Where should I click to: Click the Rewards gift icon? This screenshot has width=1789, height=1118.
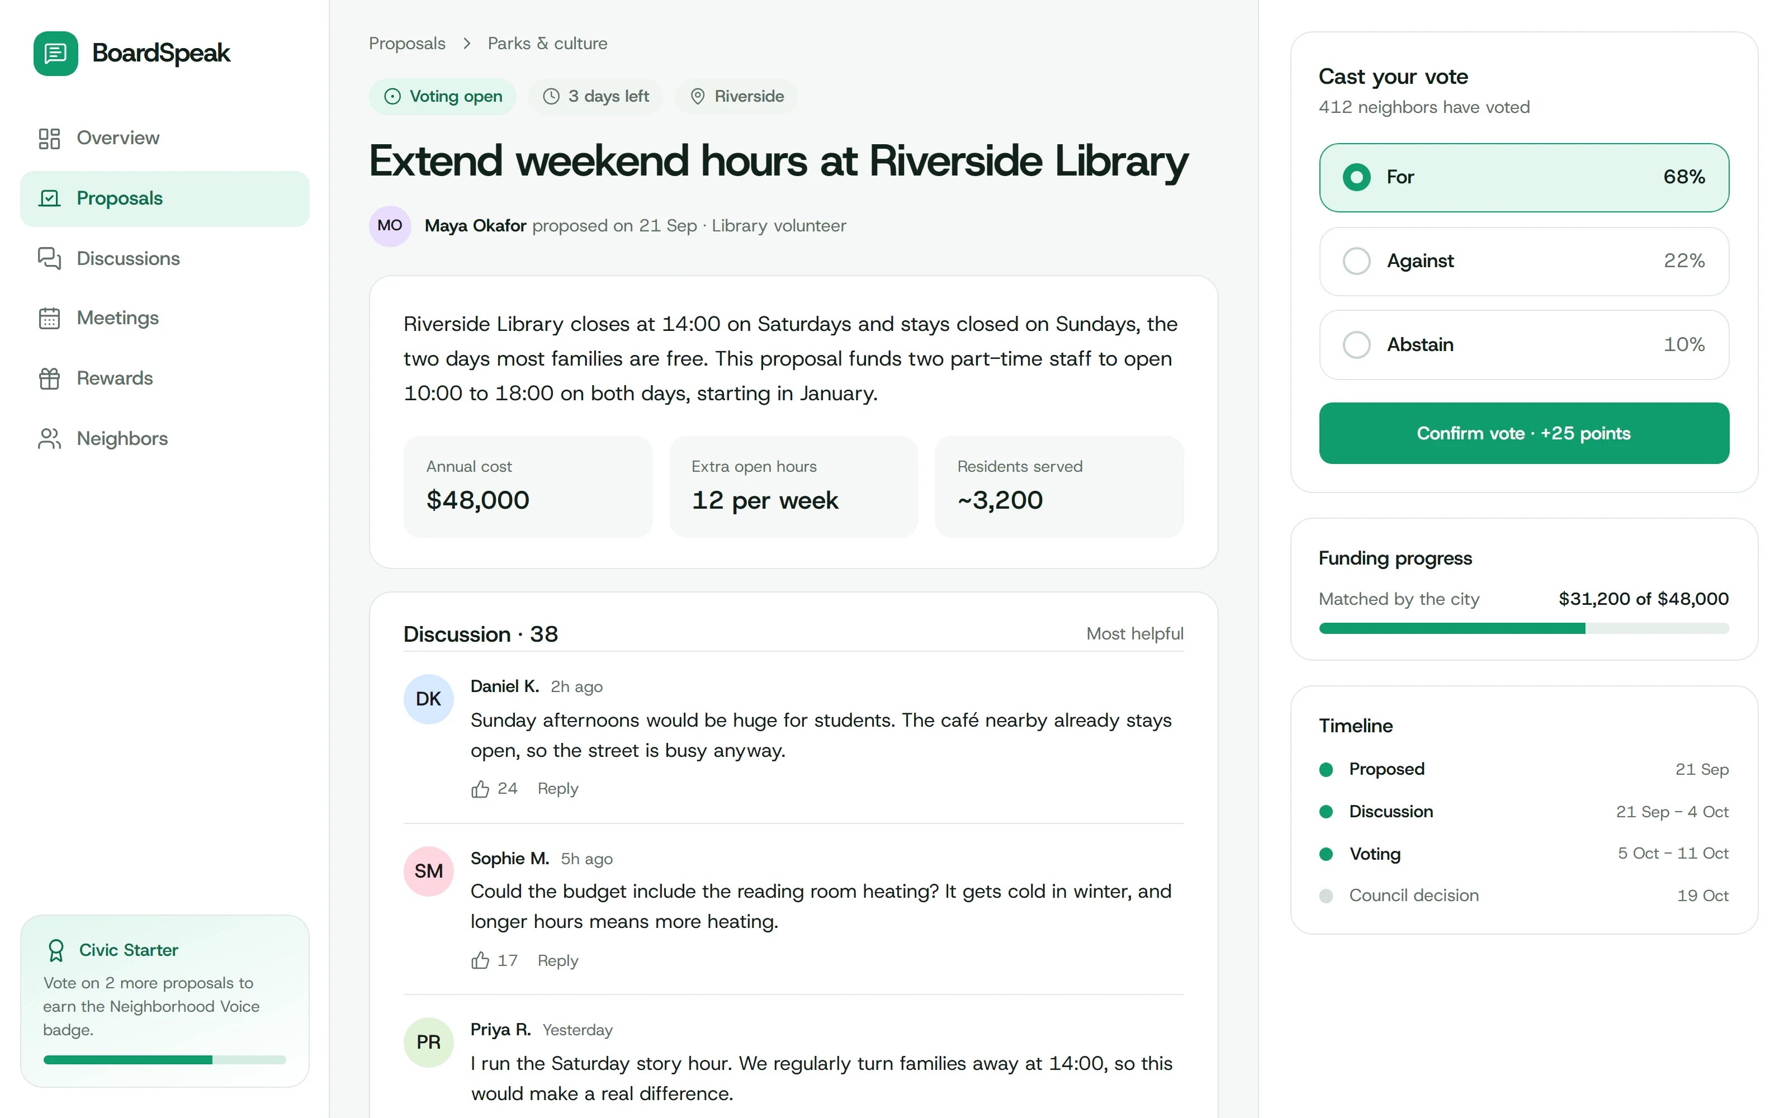pos(50,378)
